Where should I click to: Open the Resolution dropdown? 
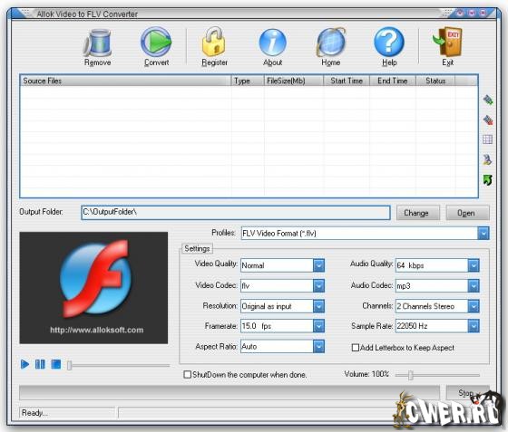point(318,306)
